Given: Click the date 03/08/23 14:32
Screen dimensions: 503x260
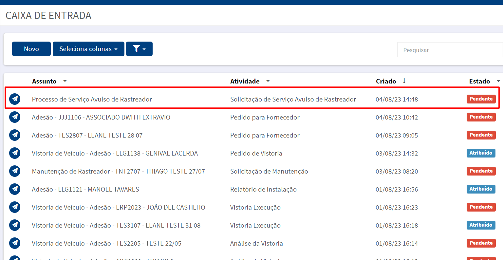Looking at the screenshot, I should [x=397, y=153].
